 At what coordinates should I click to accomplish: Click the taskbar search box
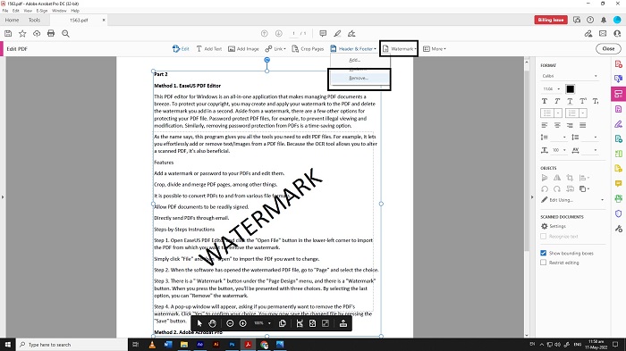point(72,344)
